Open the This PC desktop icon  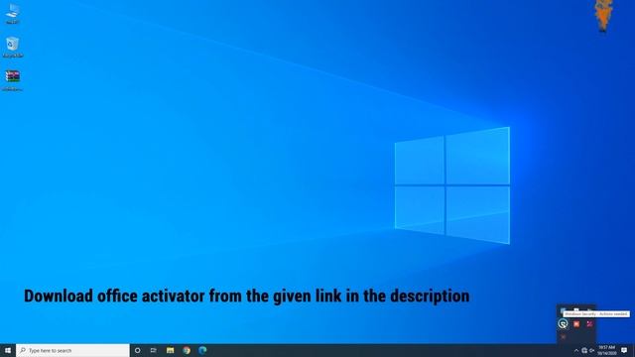[x=13, y=14]
